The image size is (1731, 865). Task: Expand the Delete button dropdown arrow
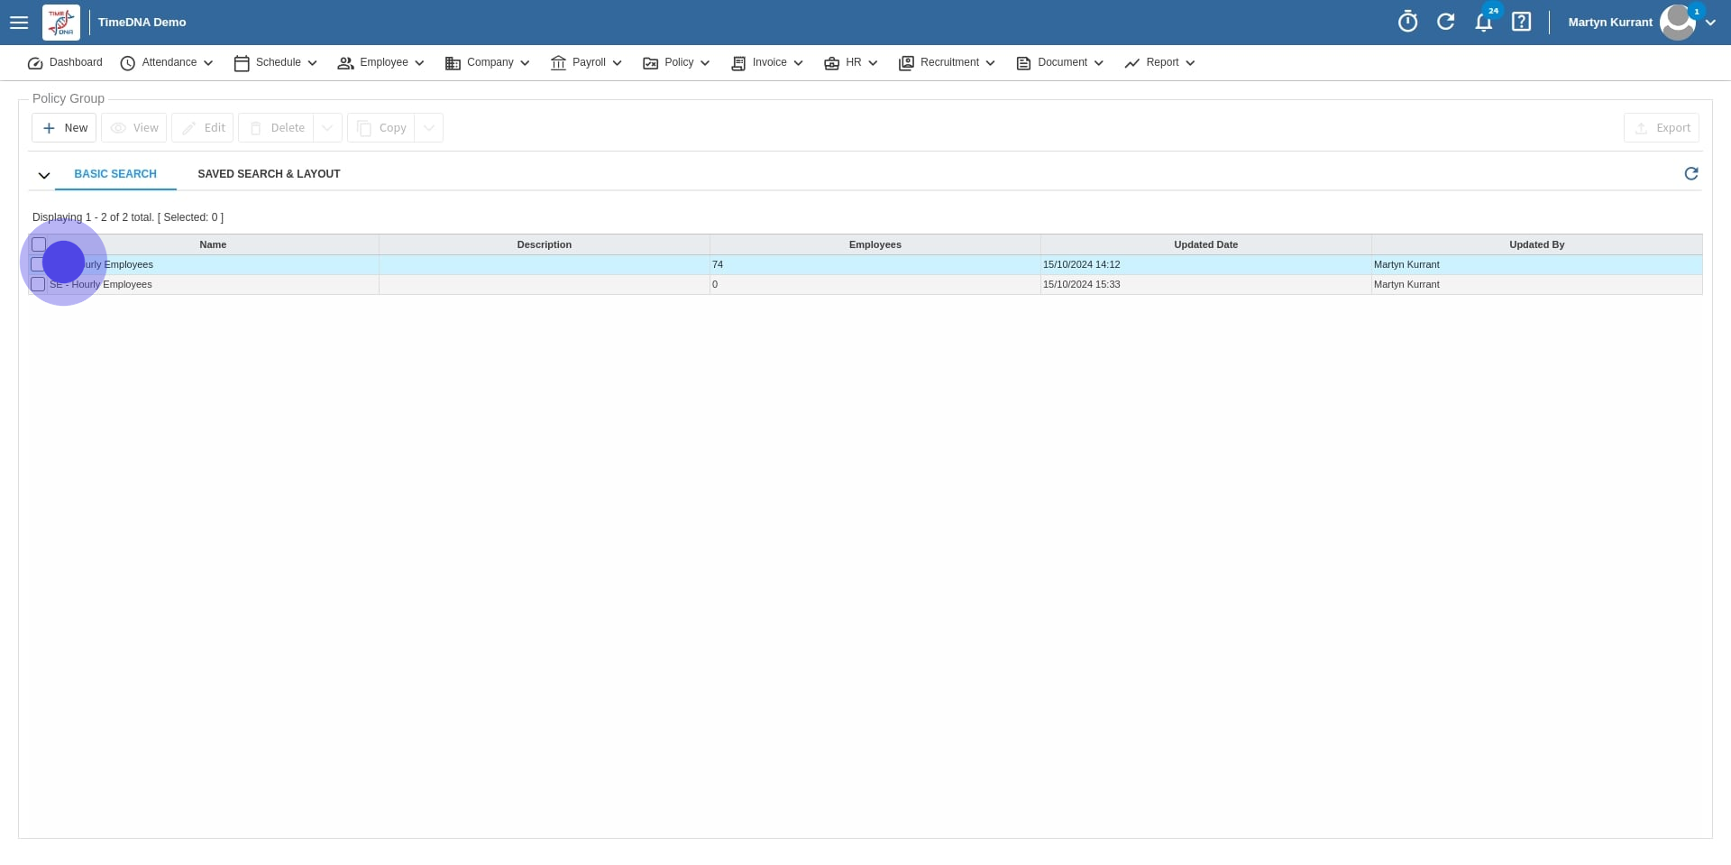[x=327, y=128]
